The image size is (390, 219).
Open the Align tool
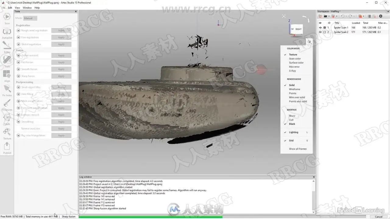[x=7, y=76]
